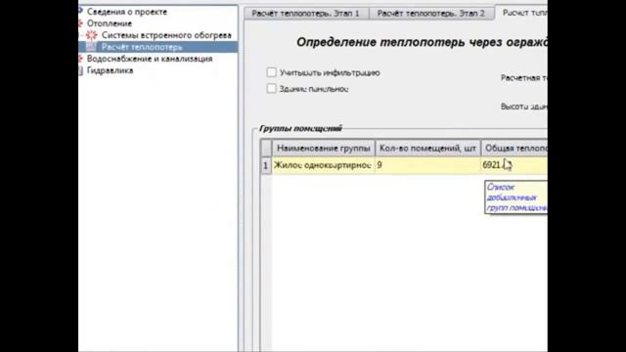Click 'Наименование группы' column header

[x=324, y=148]
